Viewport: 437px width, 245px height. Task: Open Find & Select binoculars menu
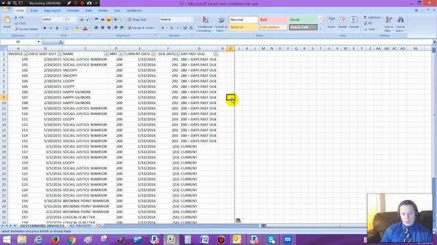pyautogui.click(x=400, y=24)
